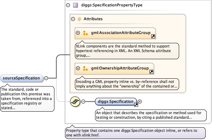Collapse the Attributes section
This screenshot has width=212, height=140.
coord(73,19)
